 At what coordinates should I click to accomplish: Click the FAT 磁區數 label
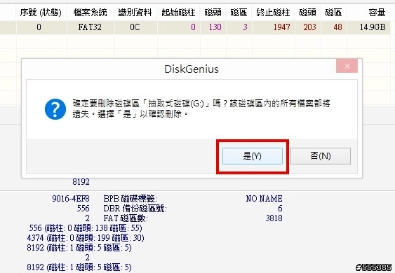tap(126, 218)
